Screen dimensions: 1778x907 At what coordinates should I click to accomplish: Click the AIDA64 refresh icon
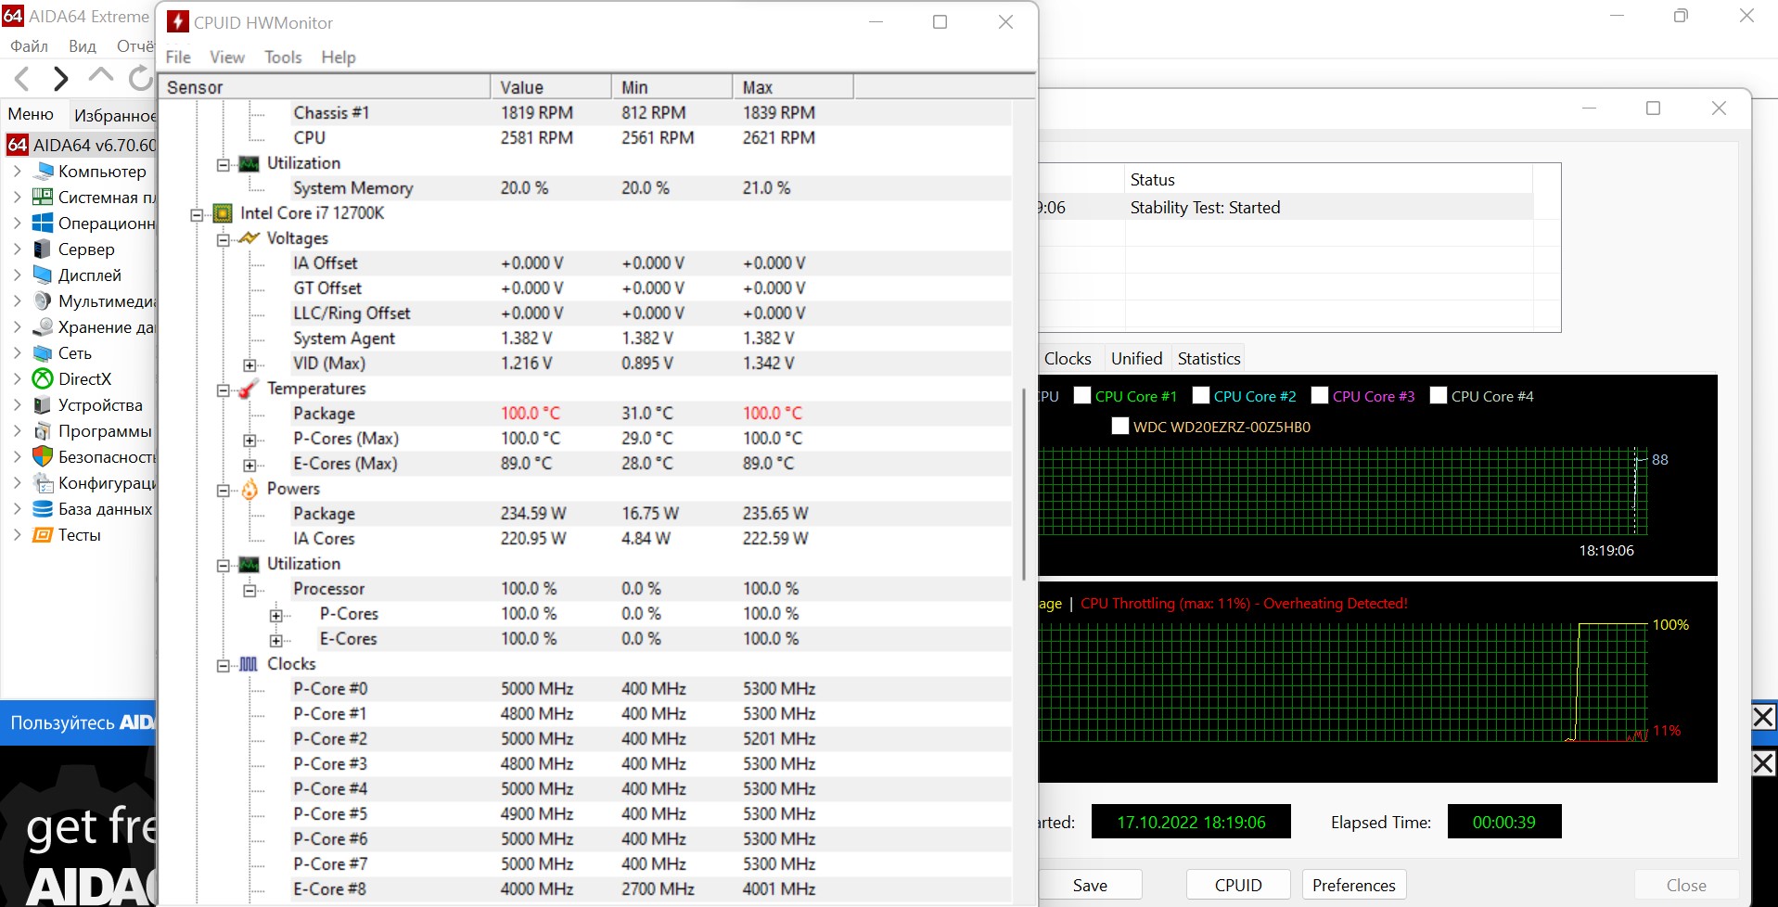coord(140,79)
